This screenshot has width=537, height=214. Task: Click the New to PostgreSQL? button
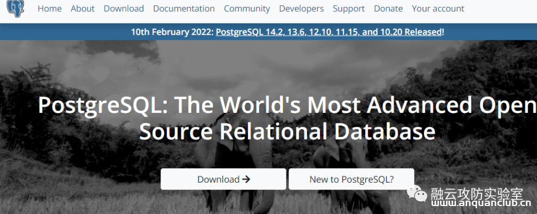click(351, 179)
